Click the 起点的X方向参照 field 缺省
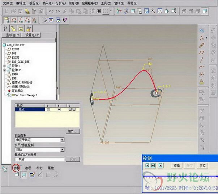Image resolution: width=218 pixels, height=194 pixels. (x=40, y=159)
